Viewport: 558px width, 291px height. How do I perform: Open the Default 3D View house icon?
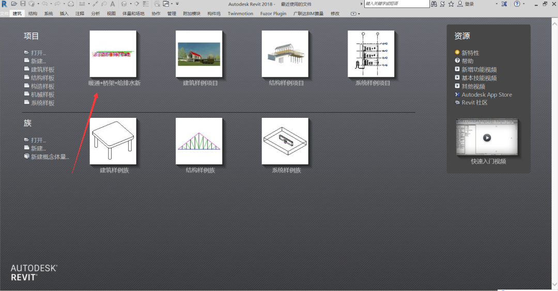click(124, 4)
